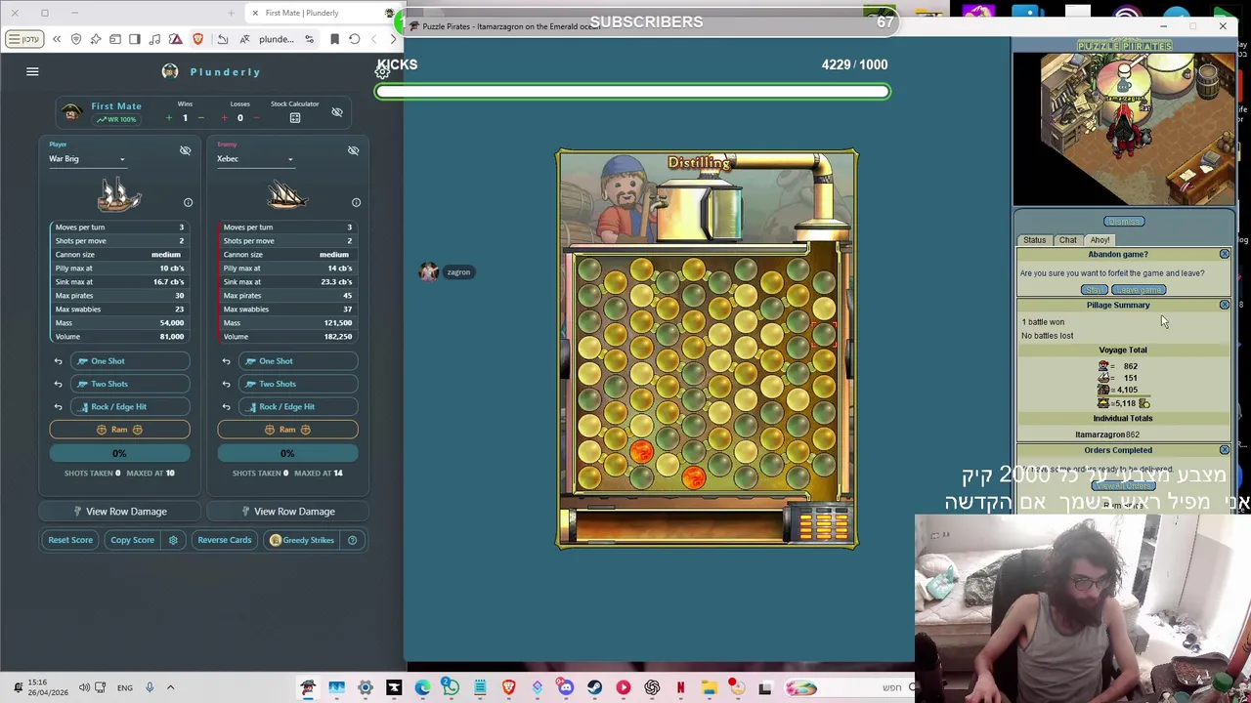The image size is (1251, 703).
Task: Close the Pillage Summary panel
Action: click(1224, 305)
